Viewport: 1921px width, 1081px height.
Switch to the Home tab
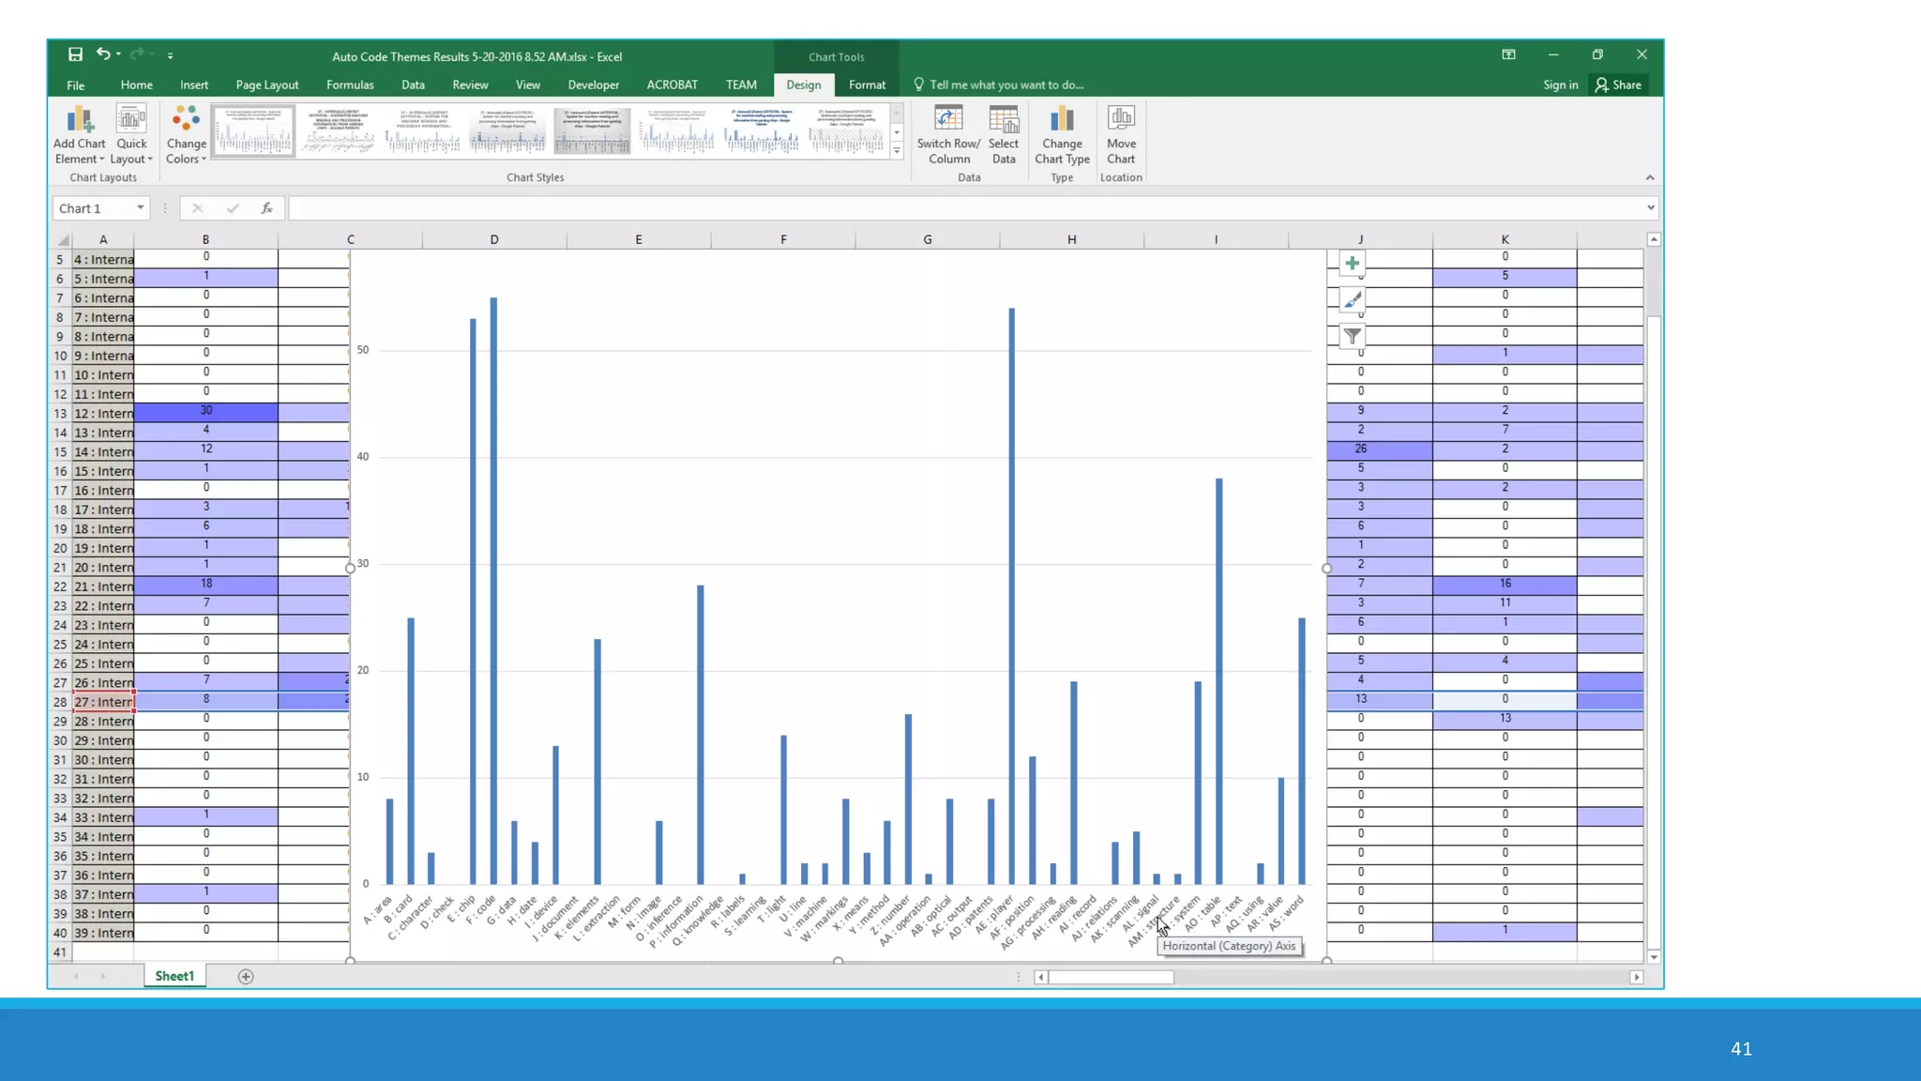(x=136, y=84)
